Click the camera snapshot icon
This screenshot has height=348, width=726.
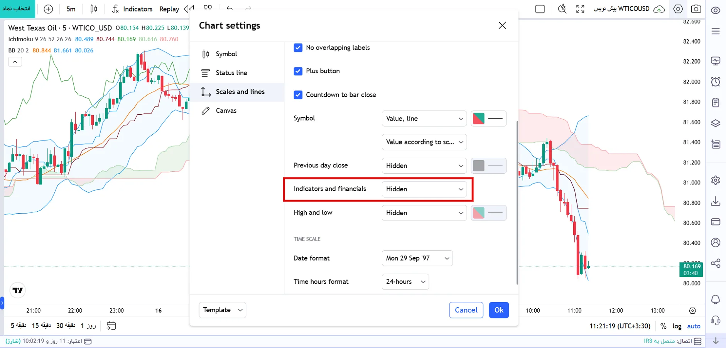pyautogui.click(x=696, y=9)
